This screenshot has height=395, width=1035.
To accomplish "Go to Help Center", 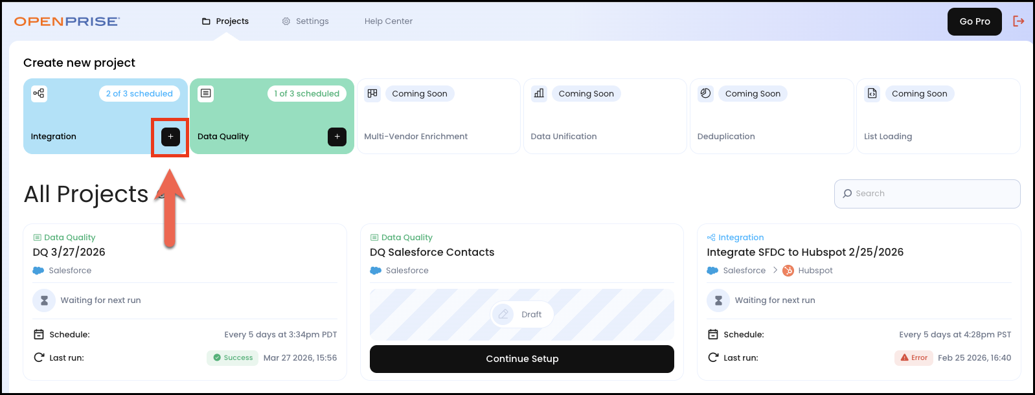I will click(x=388, y=21).
